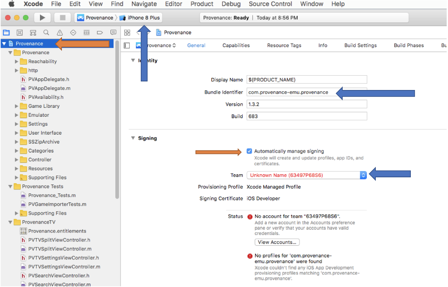Switch to the Info tab

pyautogui.click(x=323, y=45)
